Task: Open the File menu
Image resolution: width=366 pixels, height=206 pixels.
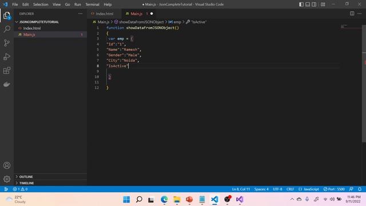Action: click(x=15, y=5)
